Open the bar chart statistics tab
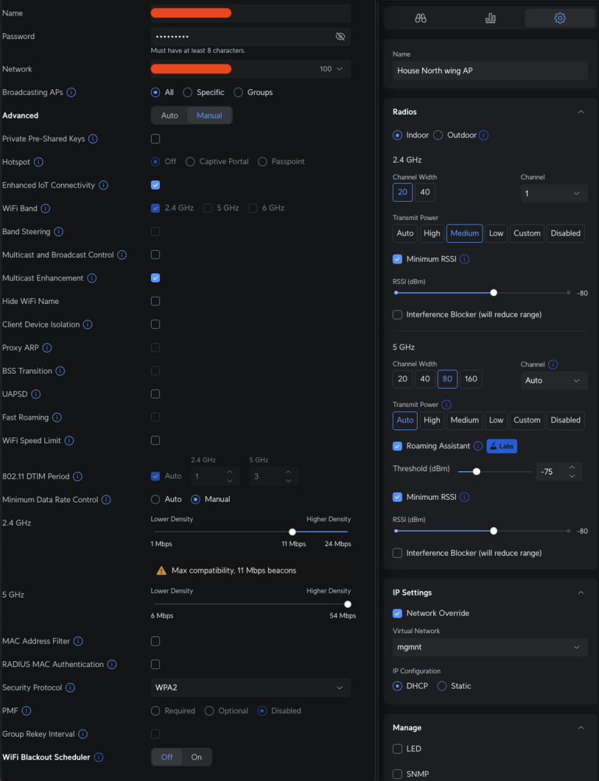 click(490, 18)
